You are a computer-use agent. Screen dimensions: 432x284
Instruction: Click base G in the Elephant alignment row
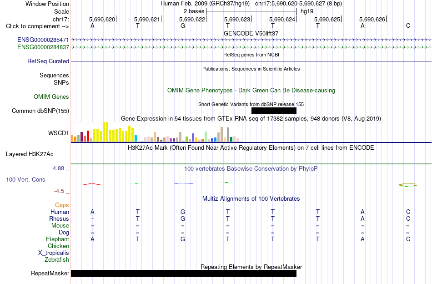coord(183,239)
